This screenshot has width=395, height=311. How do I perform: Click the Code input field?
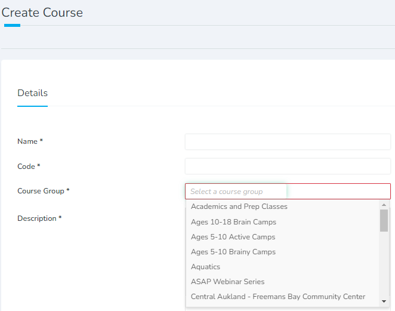tap(288, 167)
